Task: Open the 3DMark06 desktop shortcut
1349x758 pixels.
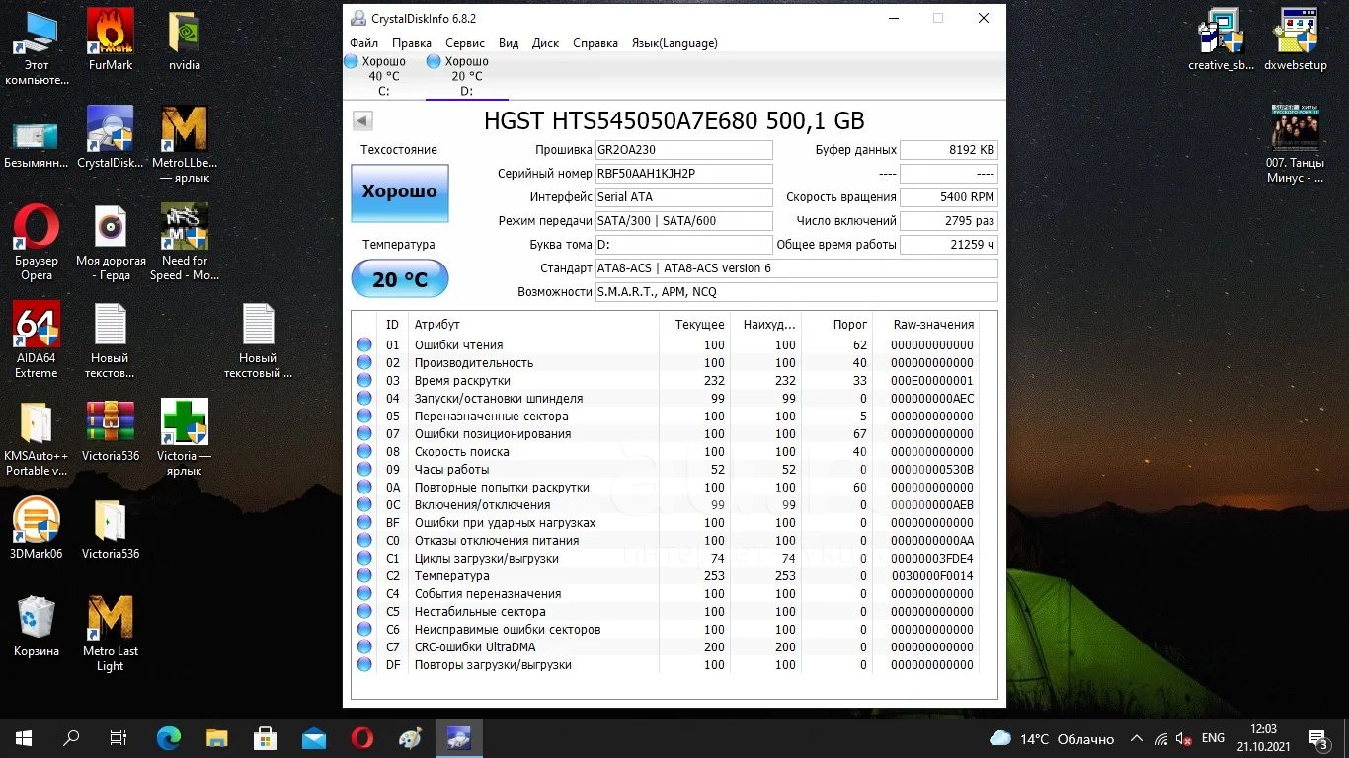Action: pos(37,529)
